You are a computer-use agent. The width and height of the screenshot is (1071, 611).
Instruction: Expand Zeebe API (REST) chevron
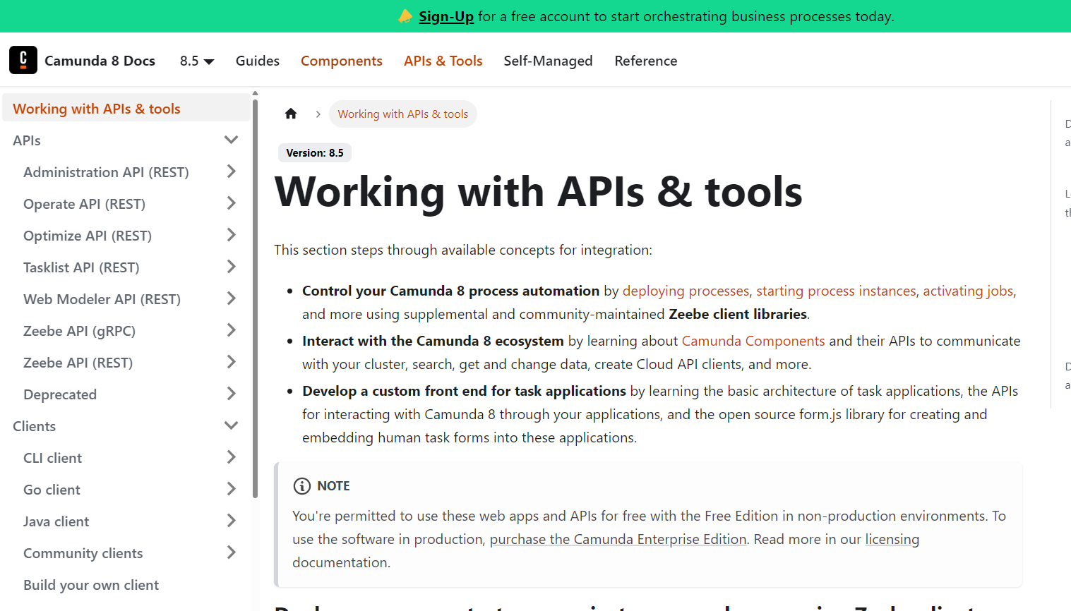tap(231, 362)
